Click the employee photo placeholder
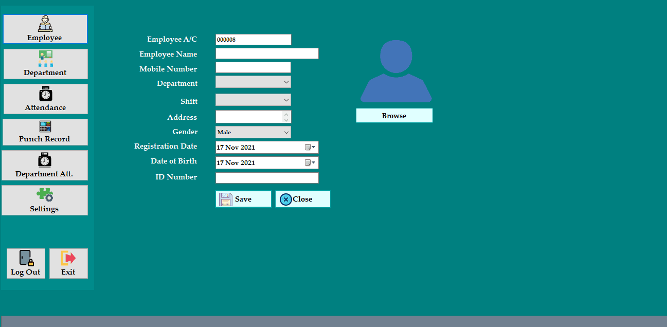The width and height of the screenshot is (667, 327). (x=396, y=71)
